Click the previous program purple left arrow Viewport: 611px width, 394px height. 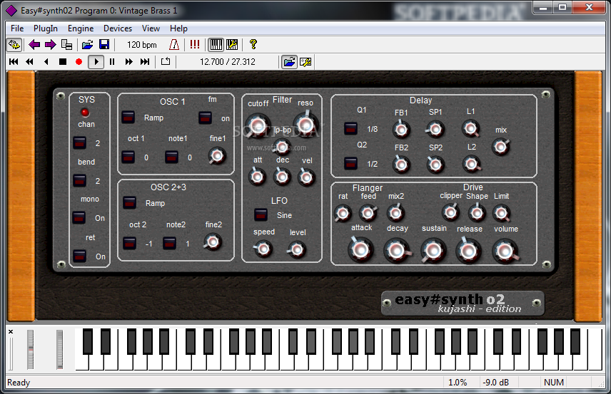pos(34,45)
